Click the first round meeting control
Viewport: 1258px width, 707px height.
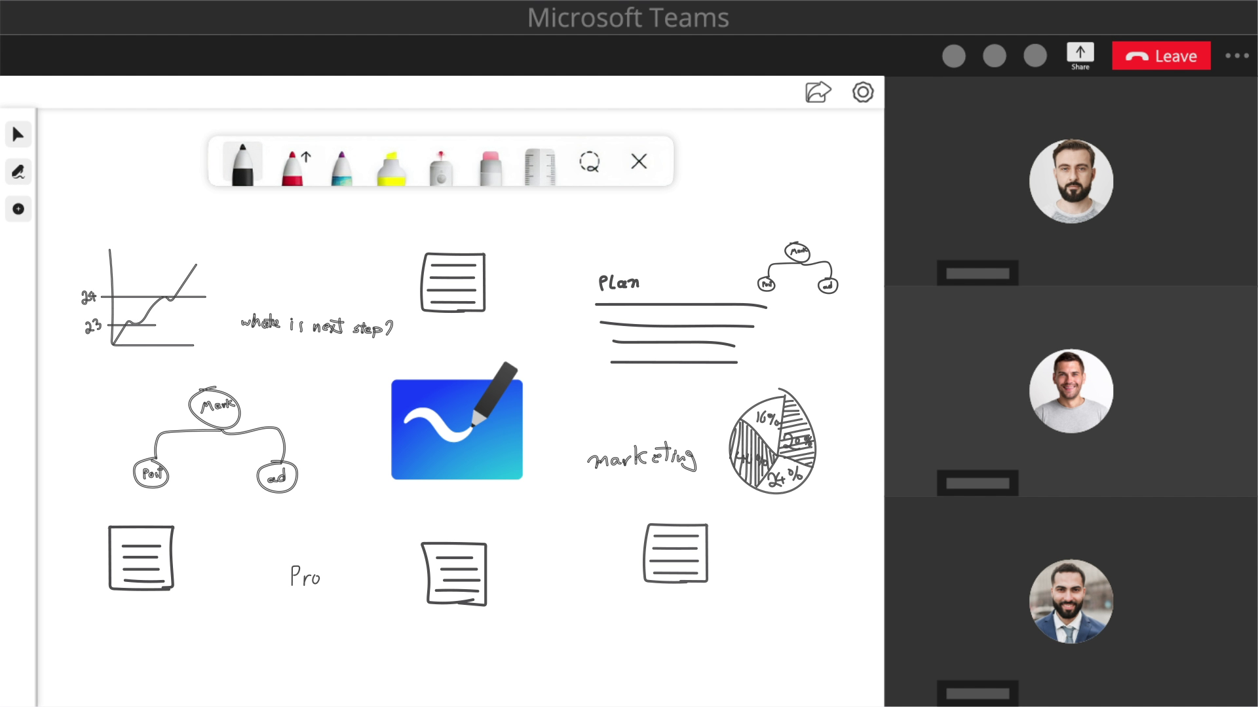[954, 56]
